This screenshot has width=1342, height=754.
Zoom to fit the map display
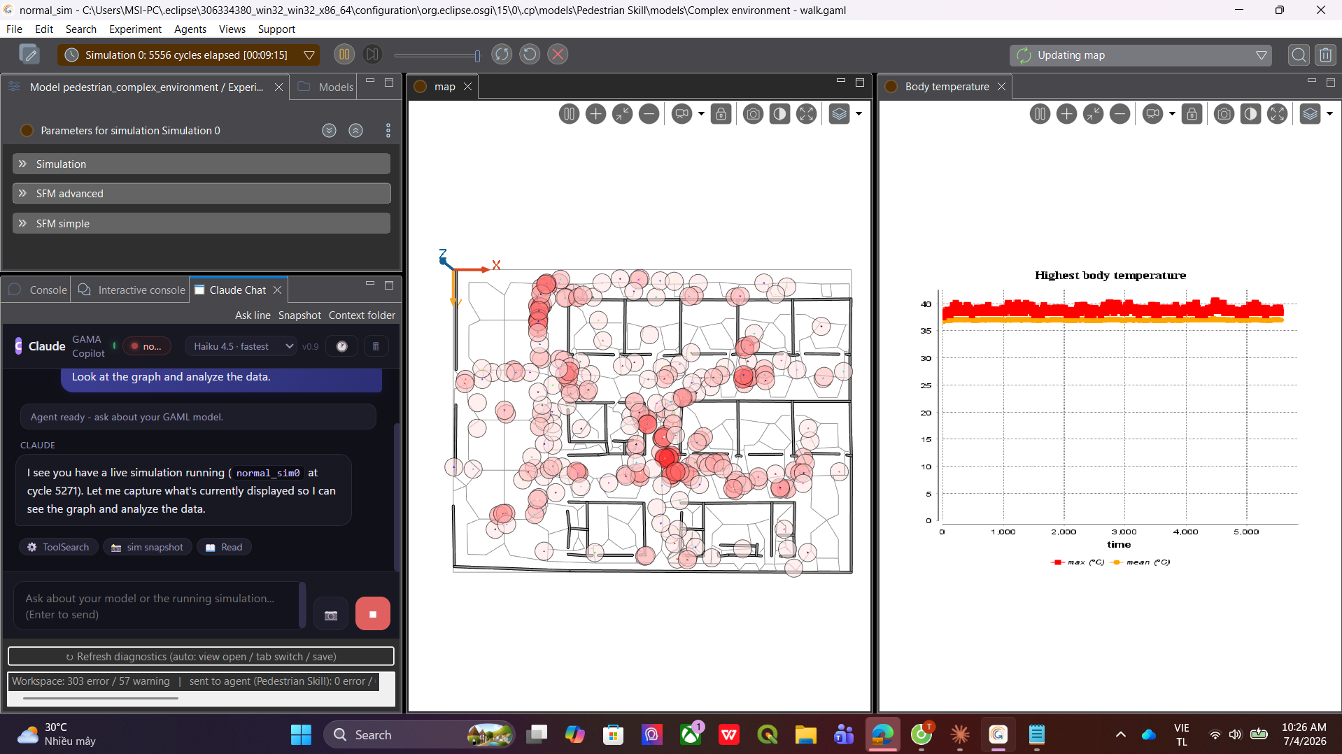click(x=622, y=114)
